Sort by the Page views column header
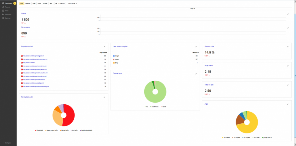Screen dimensions: 296x146 pos(103,53)
